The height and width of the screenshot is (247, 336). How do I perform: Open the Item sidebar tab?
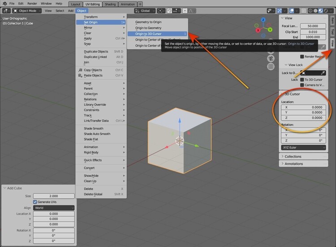[332, 20]
